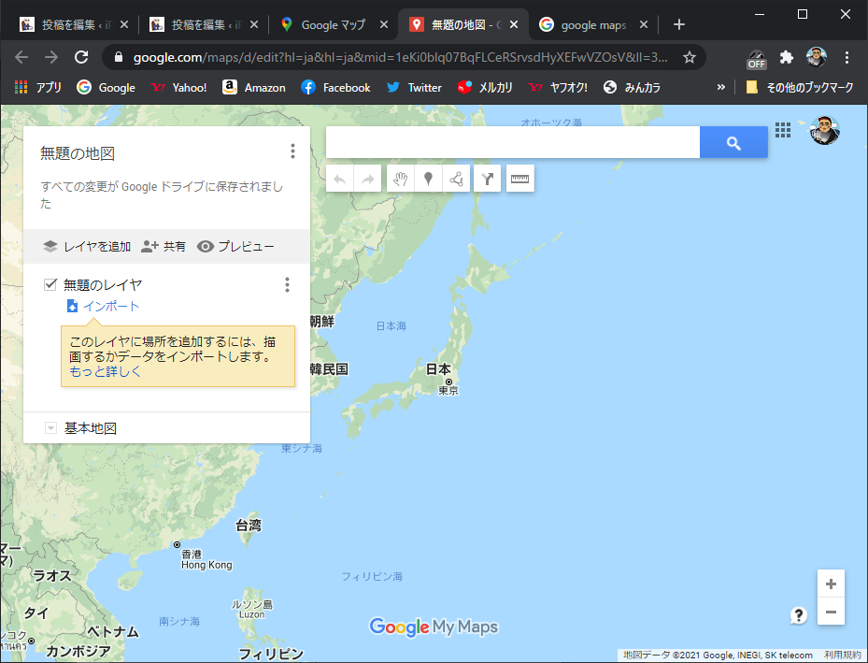Close the 無題の地図 tab
The image size is (868, 663).
point(514,24)
